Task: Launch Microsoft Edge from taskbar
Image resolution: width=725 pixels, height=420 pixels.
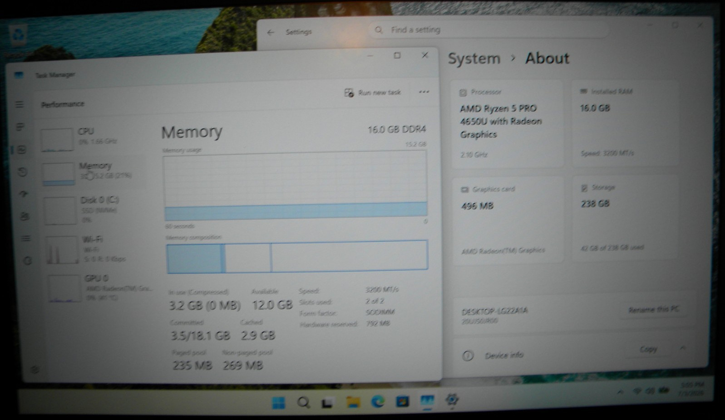Action: click(378, 401)
